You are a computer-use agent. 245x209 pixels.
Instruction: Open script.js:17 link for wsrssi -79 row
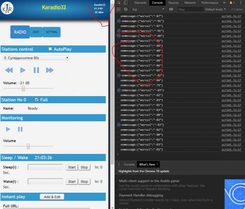click(231, 85)
